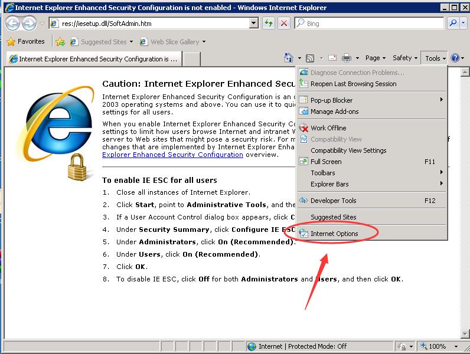Select Diagnose Connection Problems menu item

click(371, 73)
